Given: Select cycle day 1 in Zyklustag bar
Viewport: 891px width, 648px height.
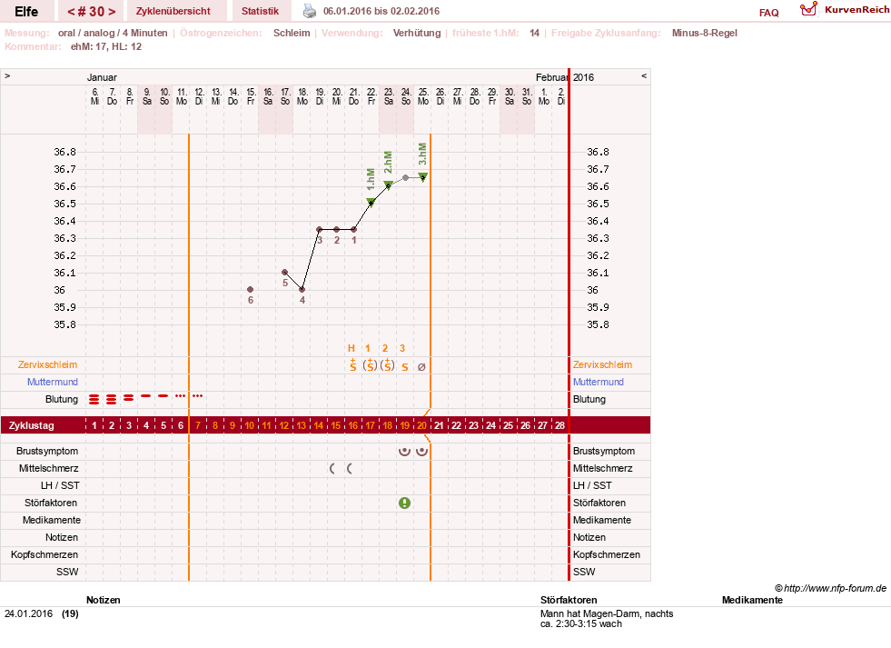Looking at the screenshot, I should 94,425.
